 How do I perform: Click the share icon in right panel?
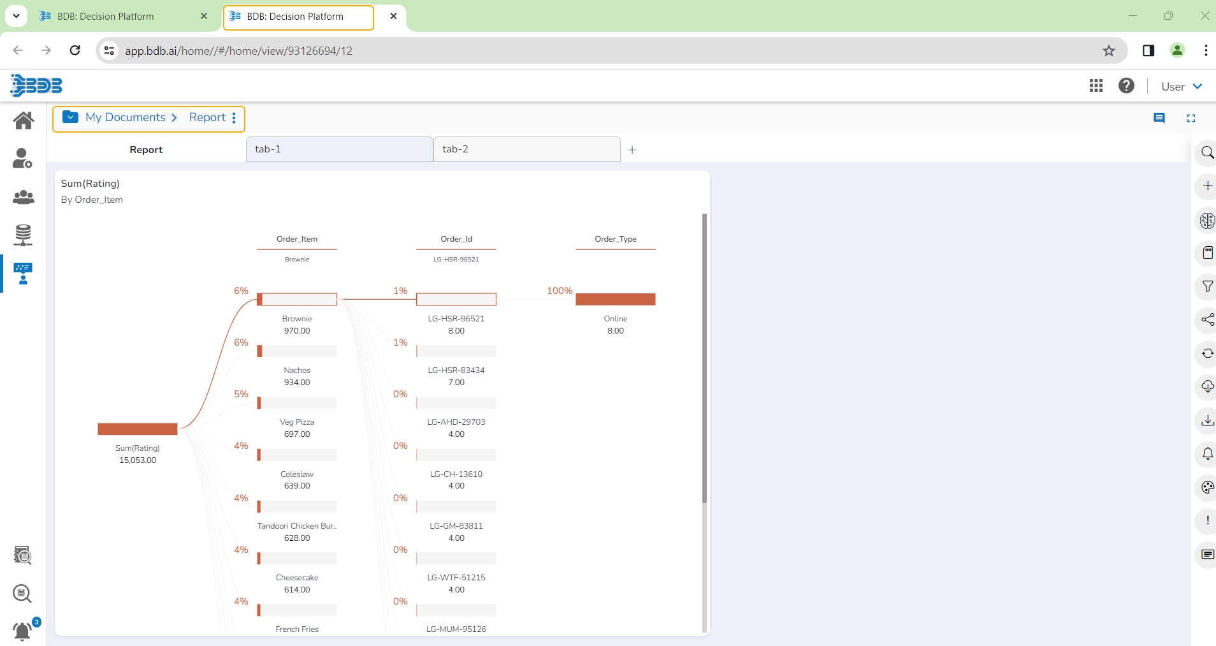coord(1207,320)
